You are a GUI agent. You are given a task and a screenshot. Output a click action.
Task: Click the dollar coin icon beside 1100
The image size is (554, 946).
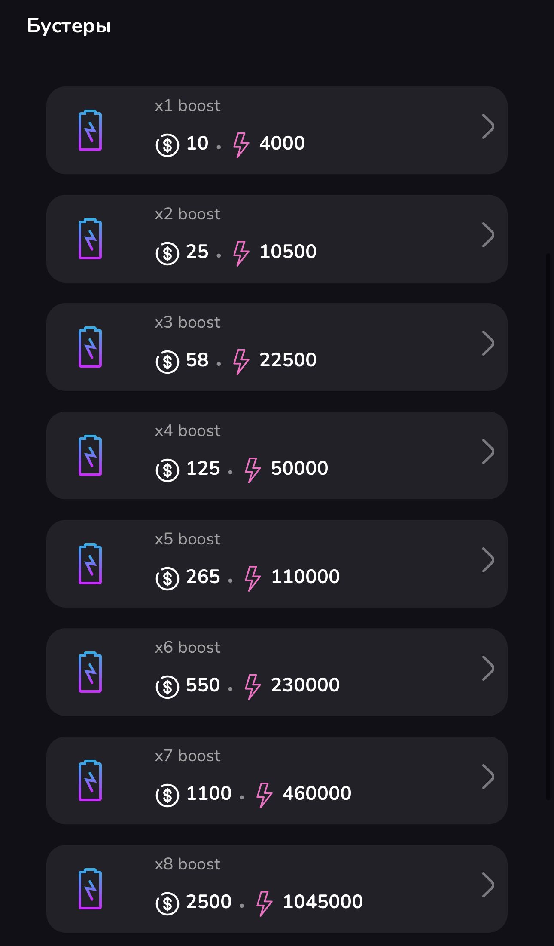pyautogui.click(x=167, y=795)
